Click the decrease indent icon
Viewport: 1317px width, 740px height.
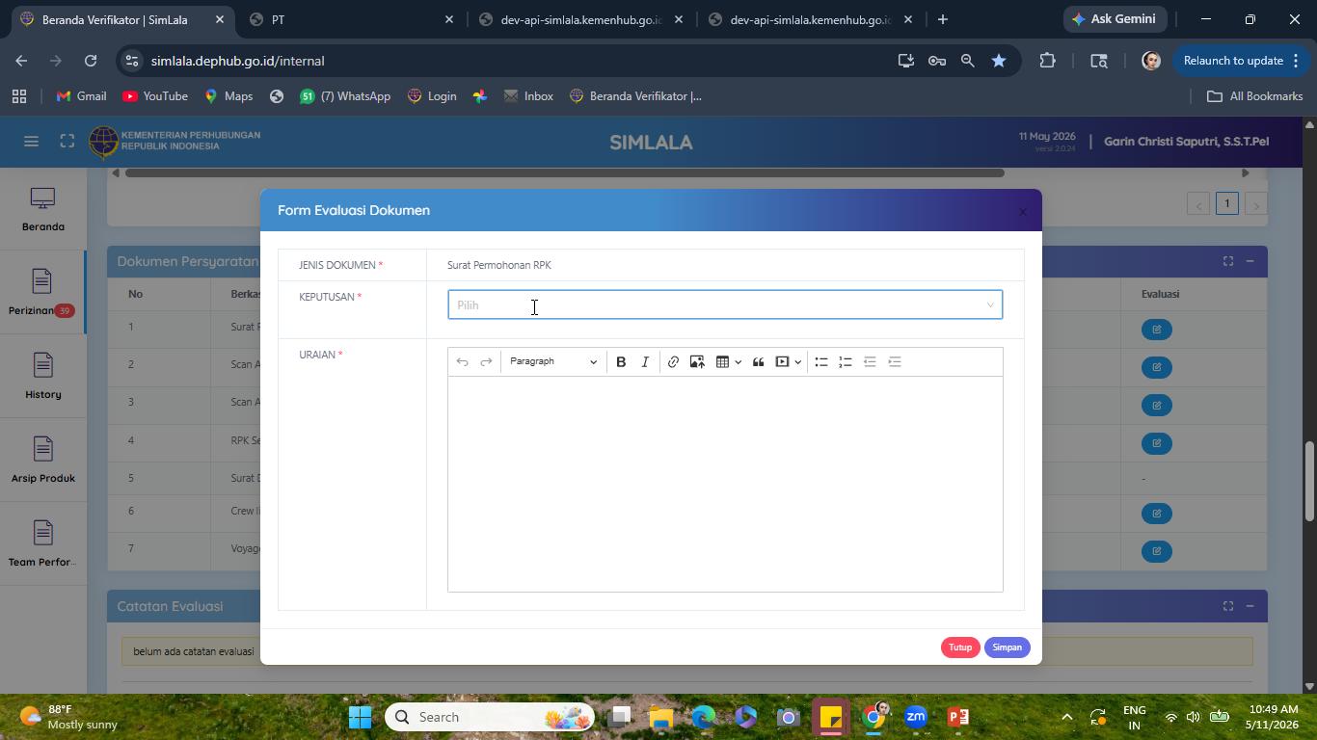tap(870, 362)
